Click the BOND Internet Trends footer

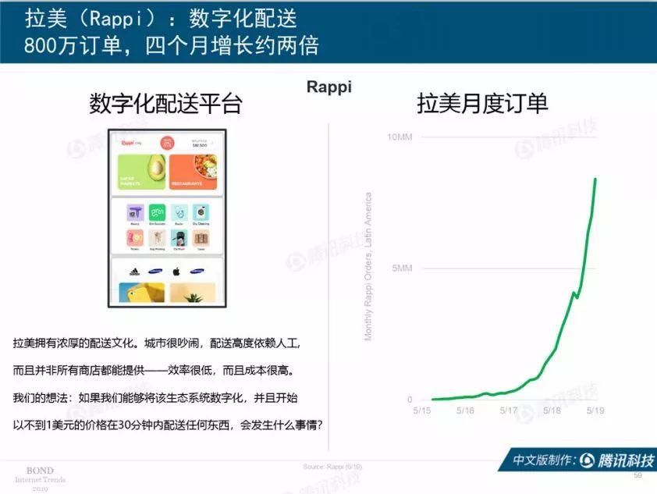41,479
